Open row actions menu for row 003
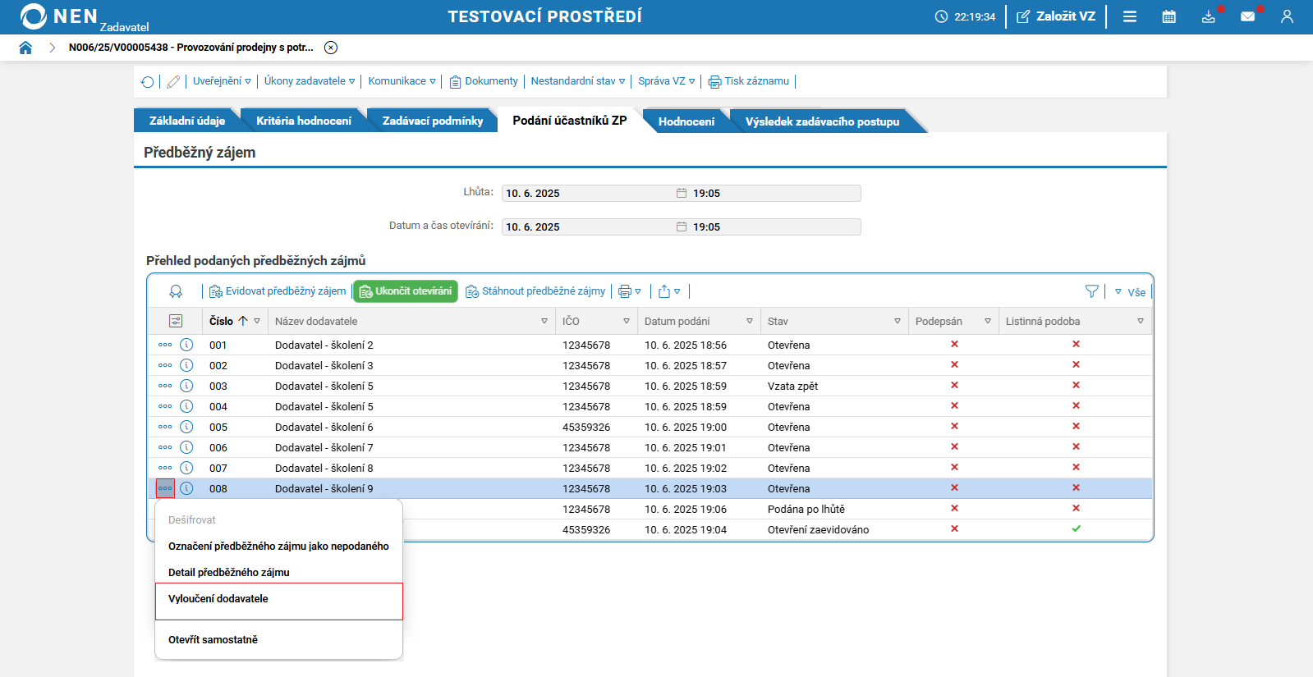 [x=165, y=386]
